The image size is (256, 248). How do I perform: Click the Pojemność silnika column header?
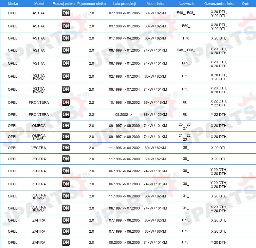point(91,4)
